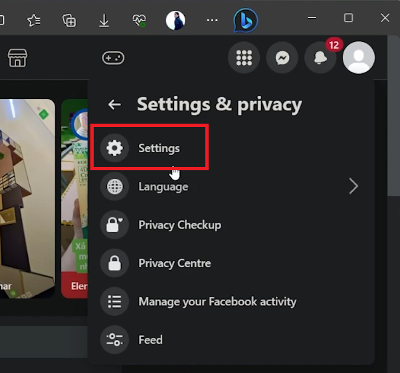Open Privacy Checkup entry
The image size is (400, 373).
231,225
